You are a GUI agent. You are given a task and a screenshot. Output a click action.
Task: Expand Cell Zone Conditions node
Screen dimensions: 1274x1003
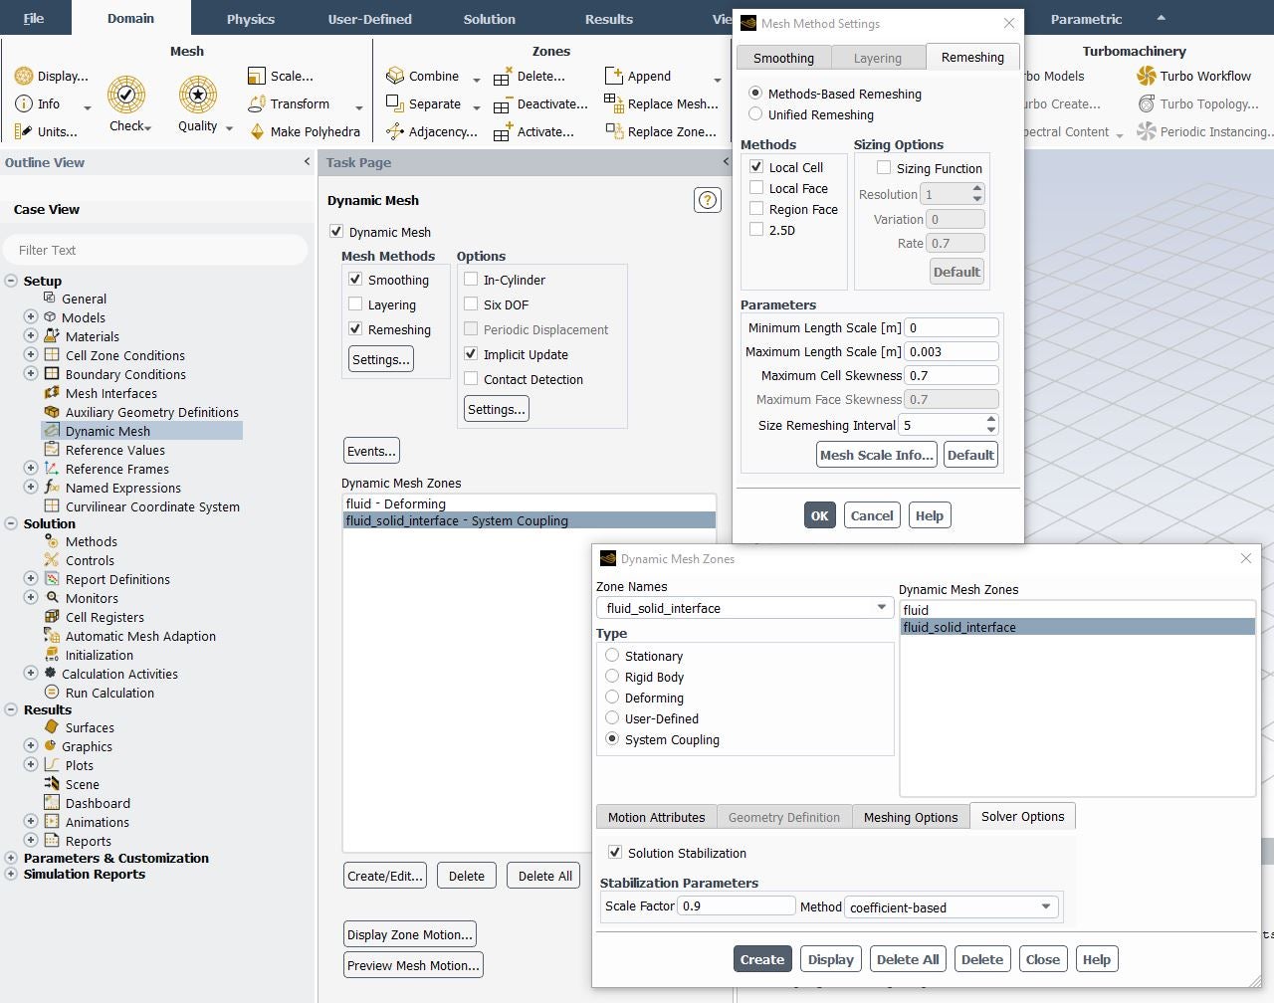click(x=31, y=355)
